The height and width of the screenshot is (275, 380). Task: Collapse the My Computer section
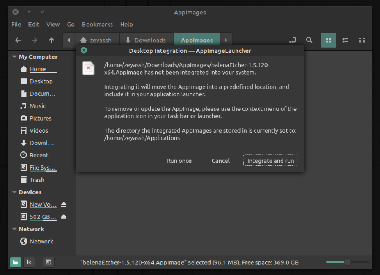tap(14, 57)
